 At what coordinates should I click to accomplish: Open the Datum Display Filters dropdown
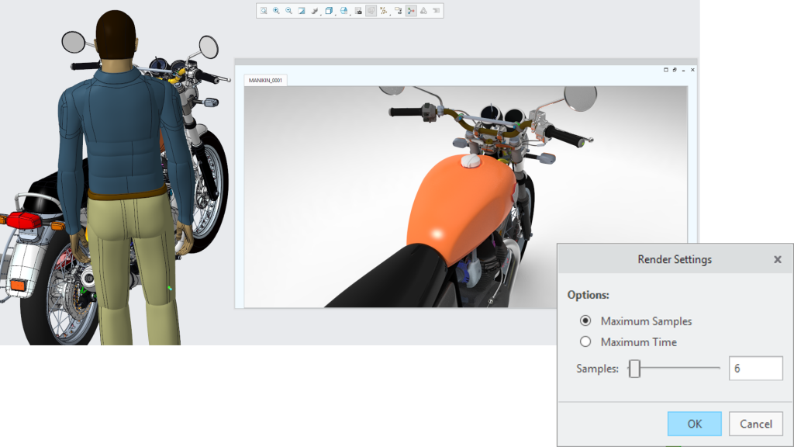[x=385, y=11]
